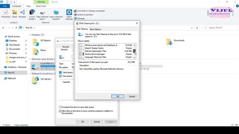Image resolution: width=239 pixels, height=134 pixels.
Task: Switch to large icons view in status bar
Action: 236,125
